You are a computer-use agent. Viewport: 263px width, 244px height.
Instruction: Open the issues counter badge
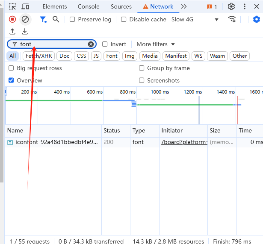[212, 7]
